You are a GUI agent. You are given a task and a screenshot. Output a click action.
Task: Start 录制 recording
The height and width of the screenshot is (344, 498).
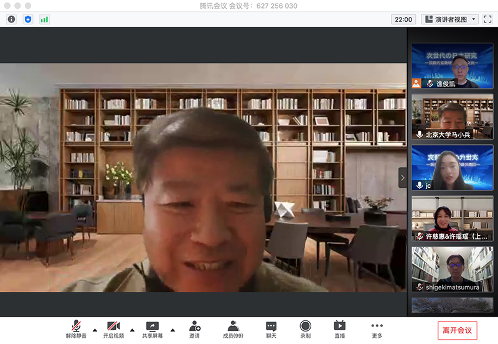click(x=306, y=329)
